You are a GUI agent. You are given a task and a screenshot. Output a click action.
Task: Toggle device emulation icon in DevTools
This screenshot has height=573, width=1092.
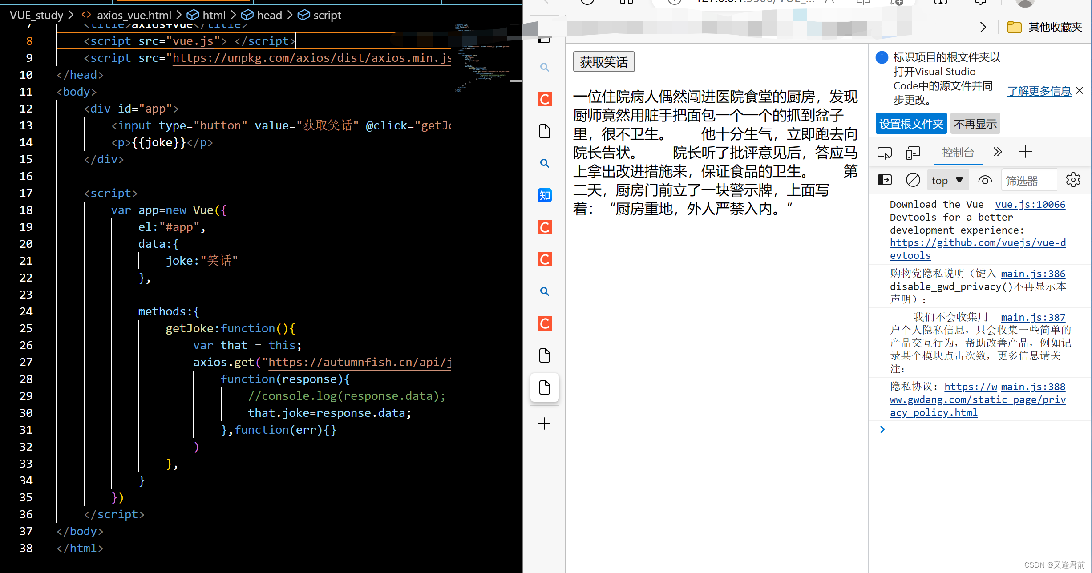point(913,153)
